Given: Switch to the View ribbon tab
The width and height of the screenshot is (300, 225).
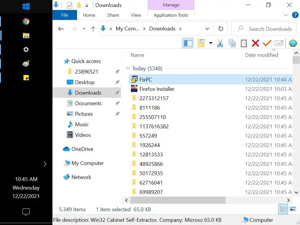Looking at the screenshot, I should point(136,15).
